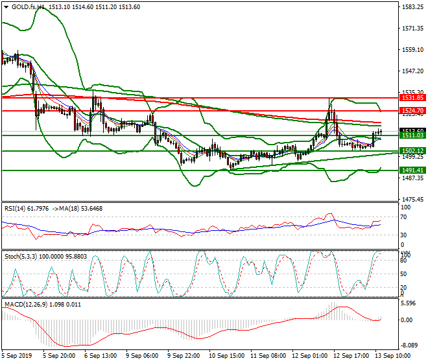Click the RSI scale value 70
428x363 pixels.
[x=404, y=217]
